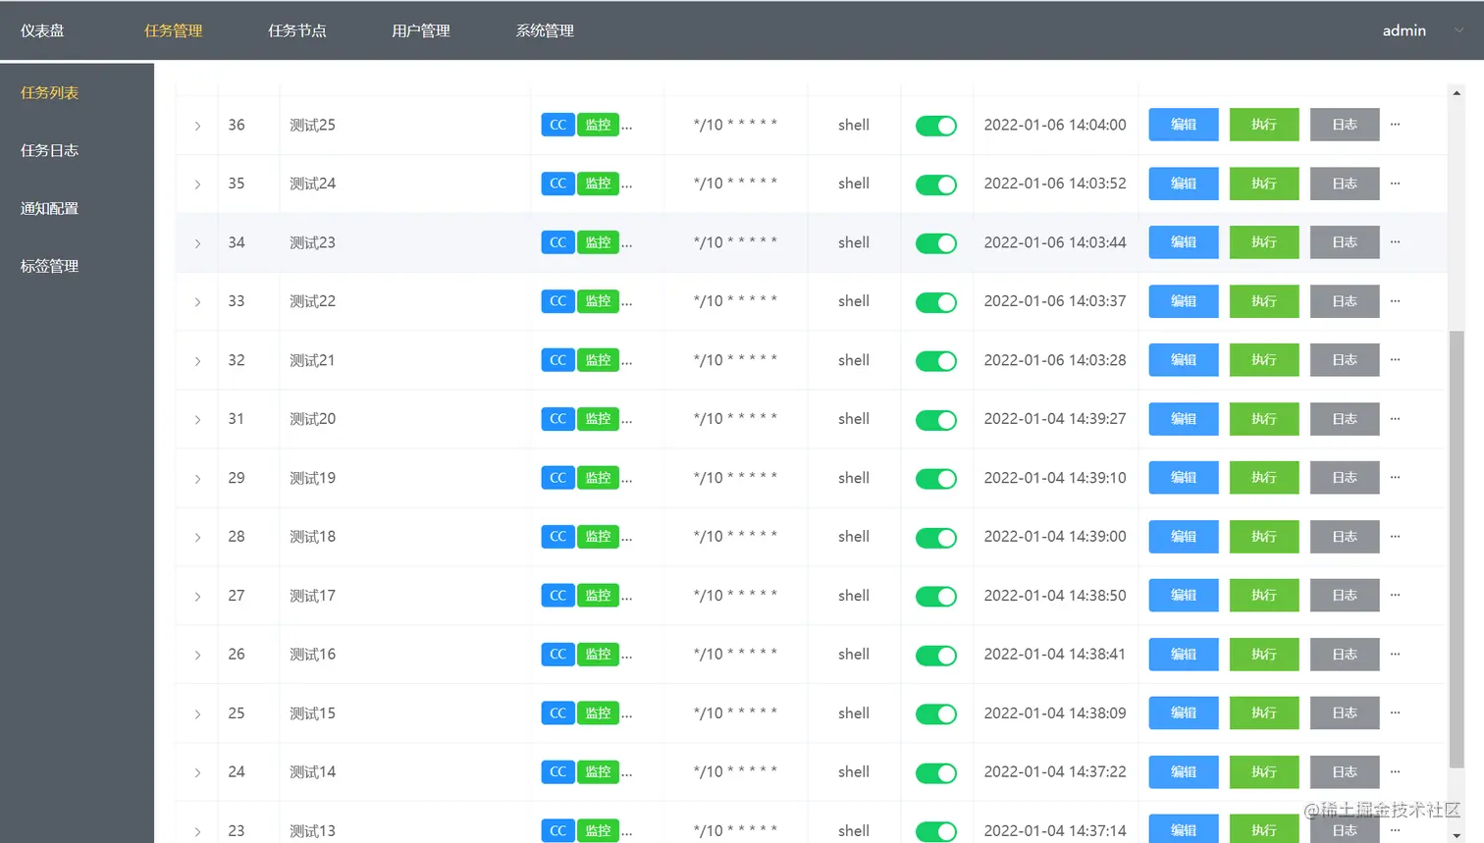Turn off the switch for task 测试23
This screenshot has width=1484, height=843.
(936, 243)
